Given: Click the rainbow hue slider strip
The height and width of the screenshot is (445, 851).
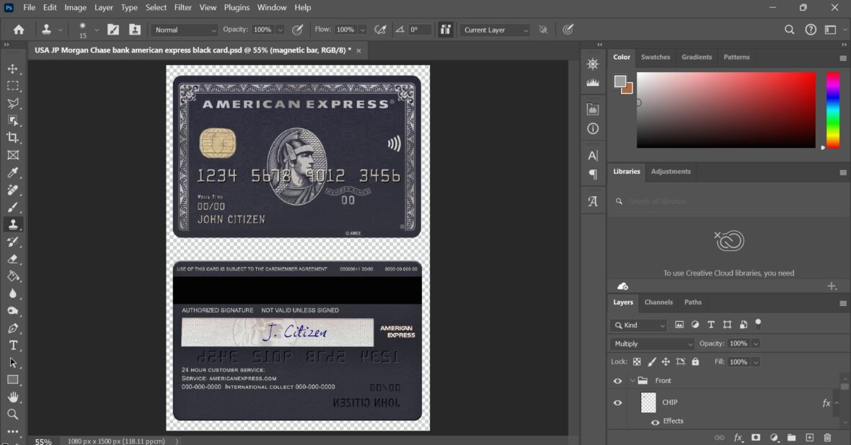Looking at the screenshot, I should point(833,110).
